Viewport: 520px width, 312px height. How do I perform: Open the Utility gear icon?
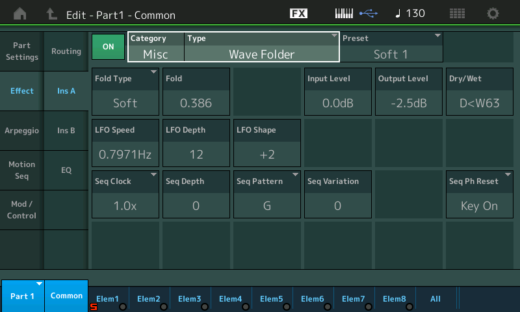[493, 14]
